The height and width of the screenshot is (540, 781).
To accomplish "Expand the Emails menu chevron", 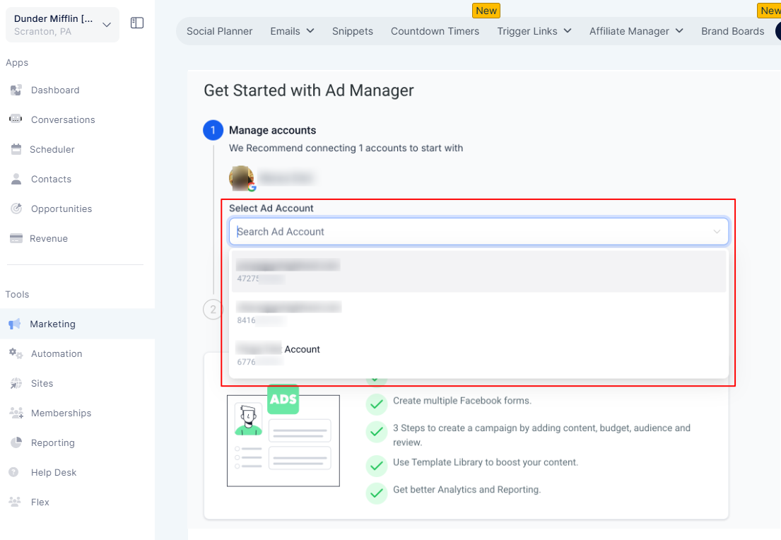I will tap(310, 31).
